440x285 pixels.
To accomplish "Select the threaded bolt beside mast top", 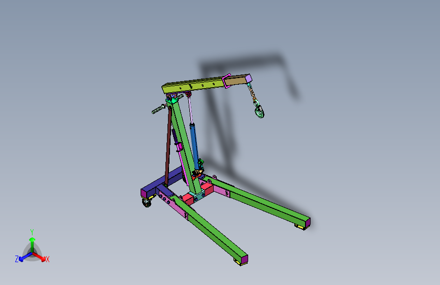I will pos(159,109).
